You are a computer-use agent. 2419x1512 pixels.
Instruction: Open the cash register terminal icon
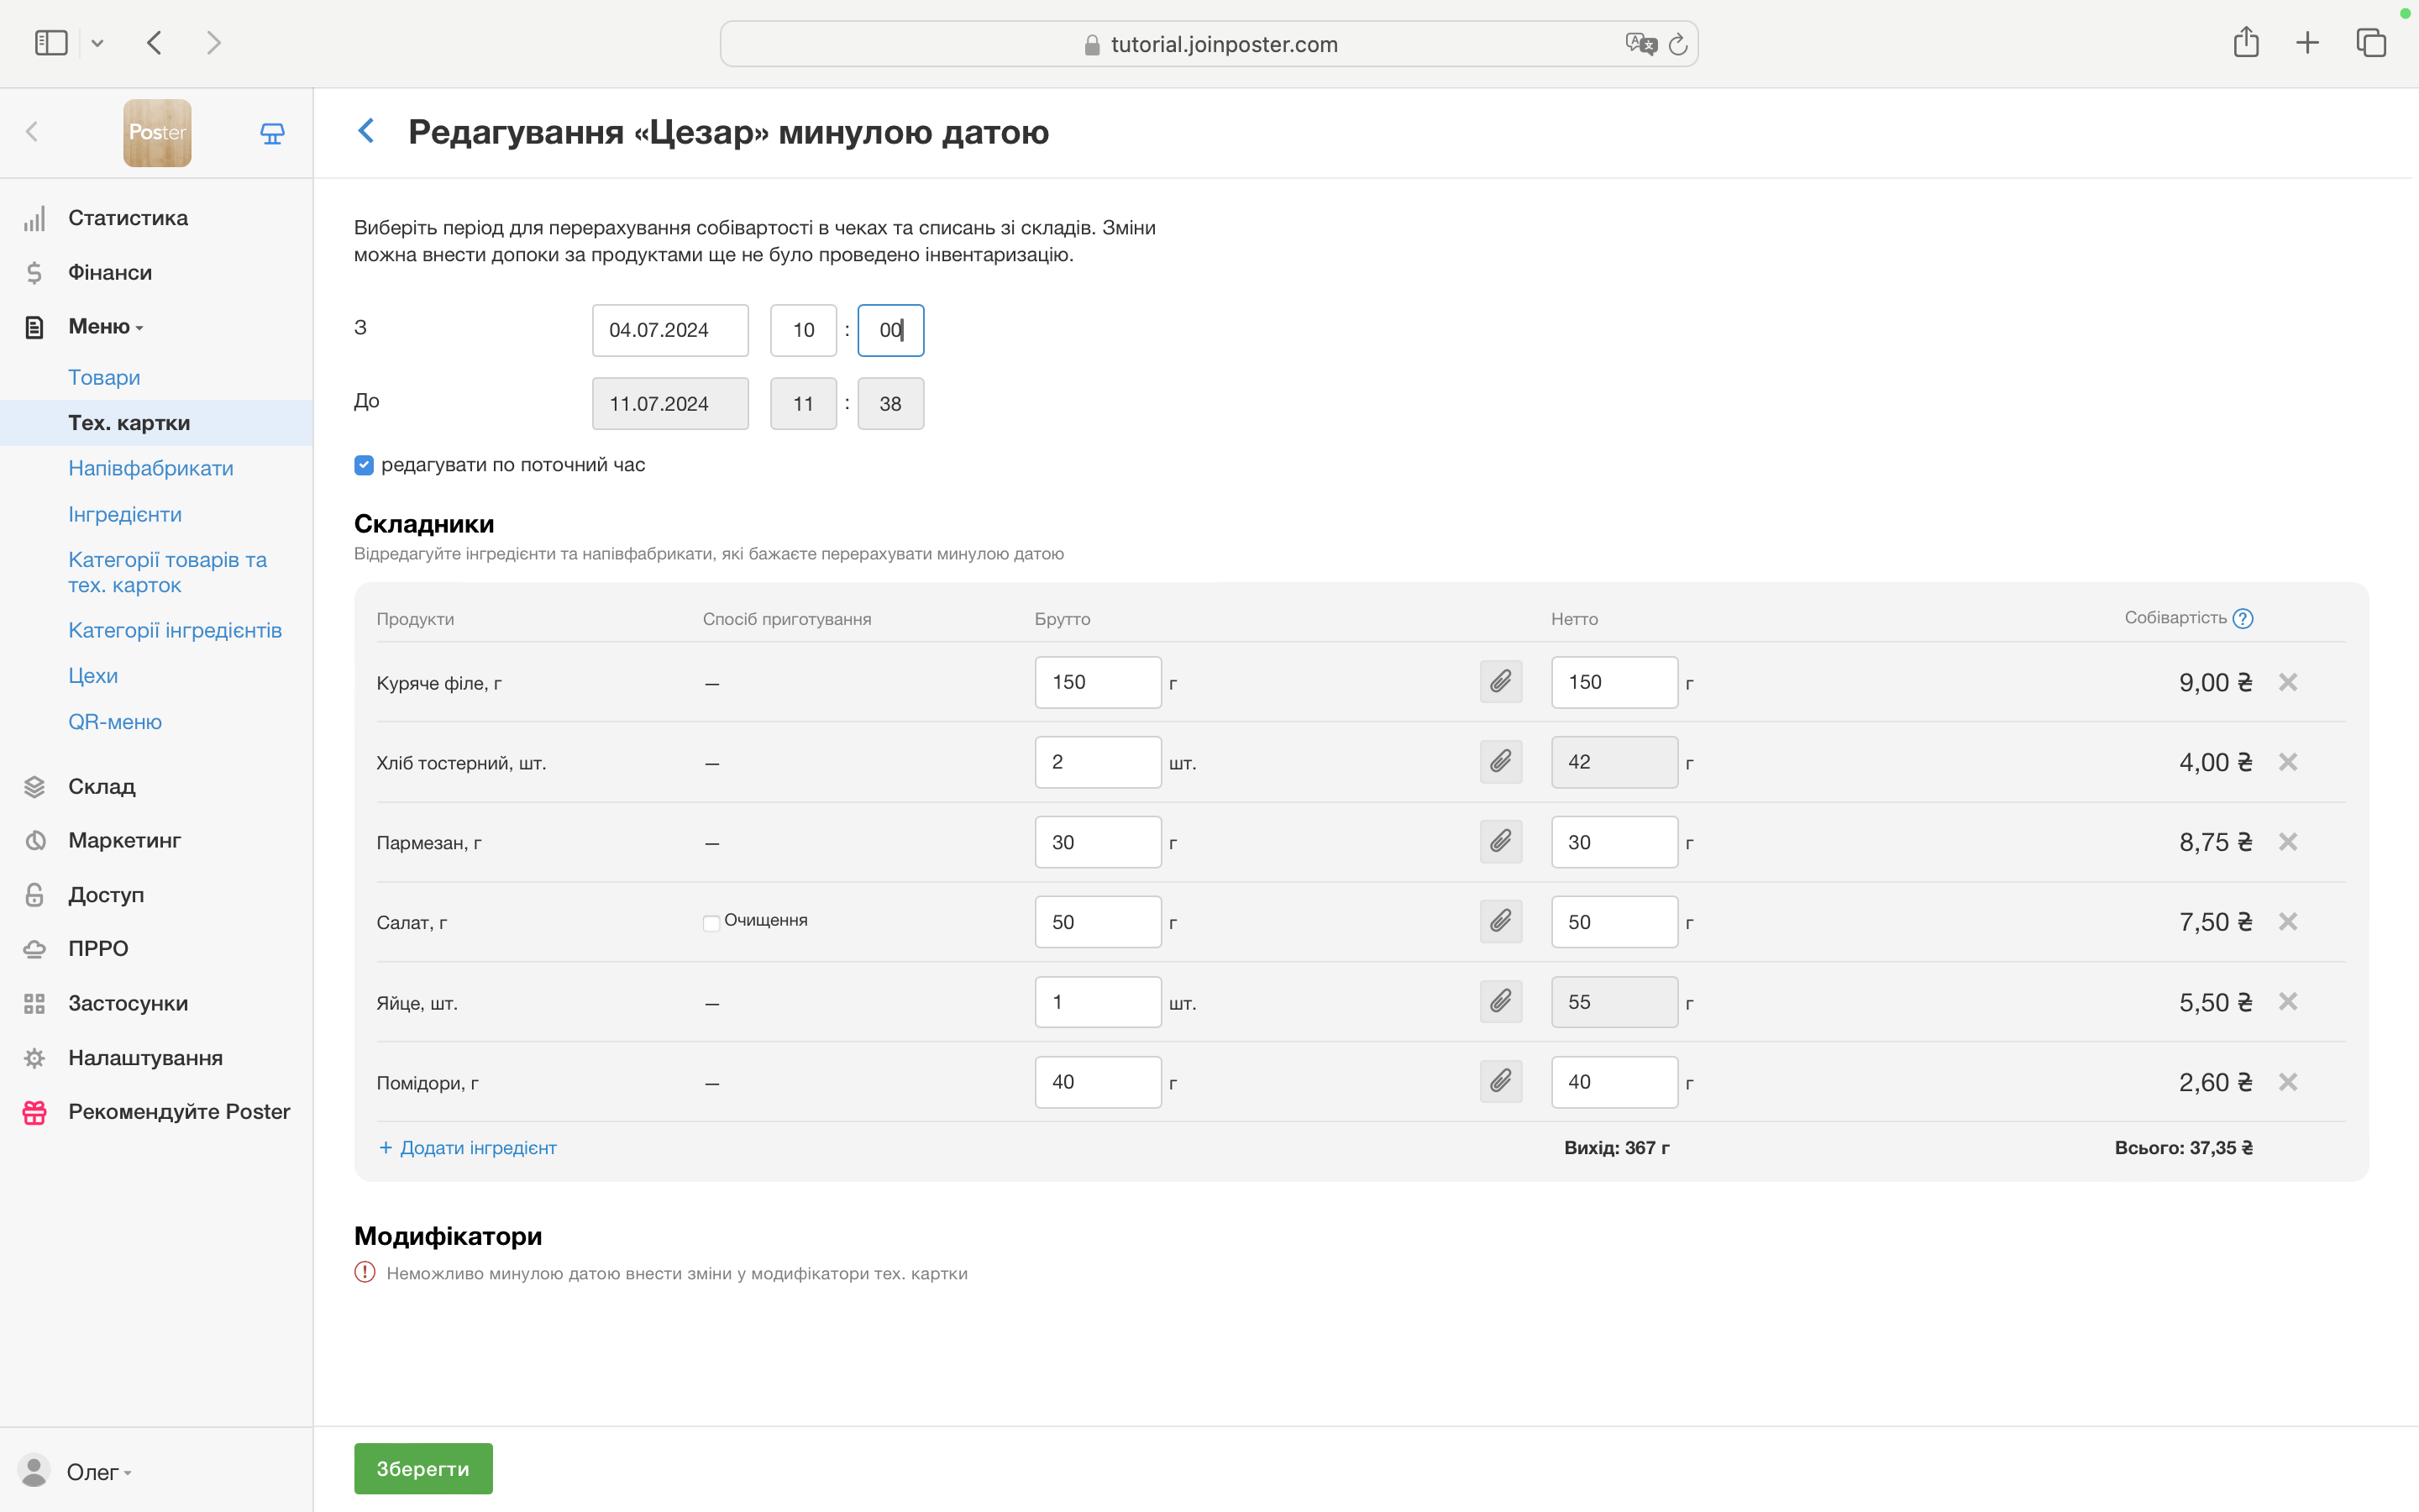point(272,133)
